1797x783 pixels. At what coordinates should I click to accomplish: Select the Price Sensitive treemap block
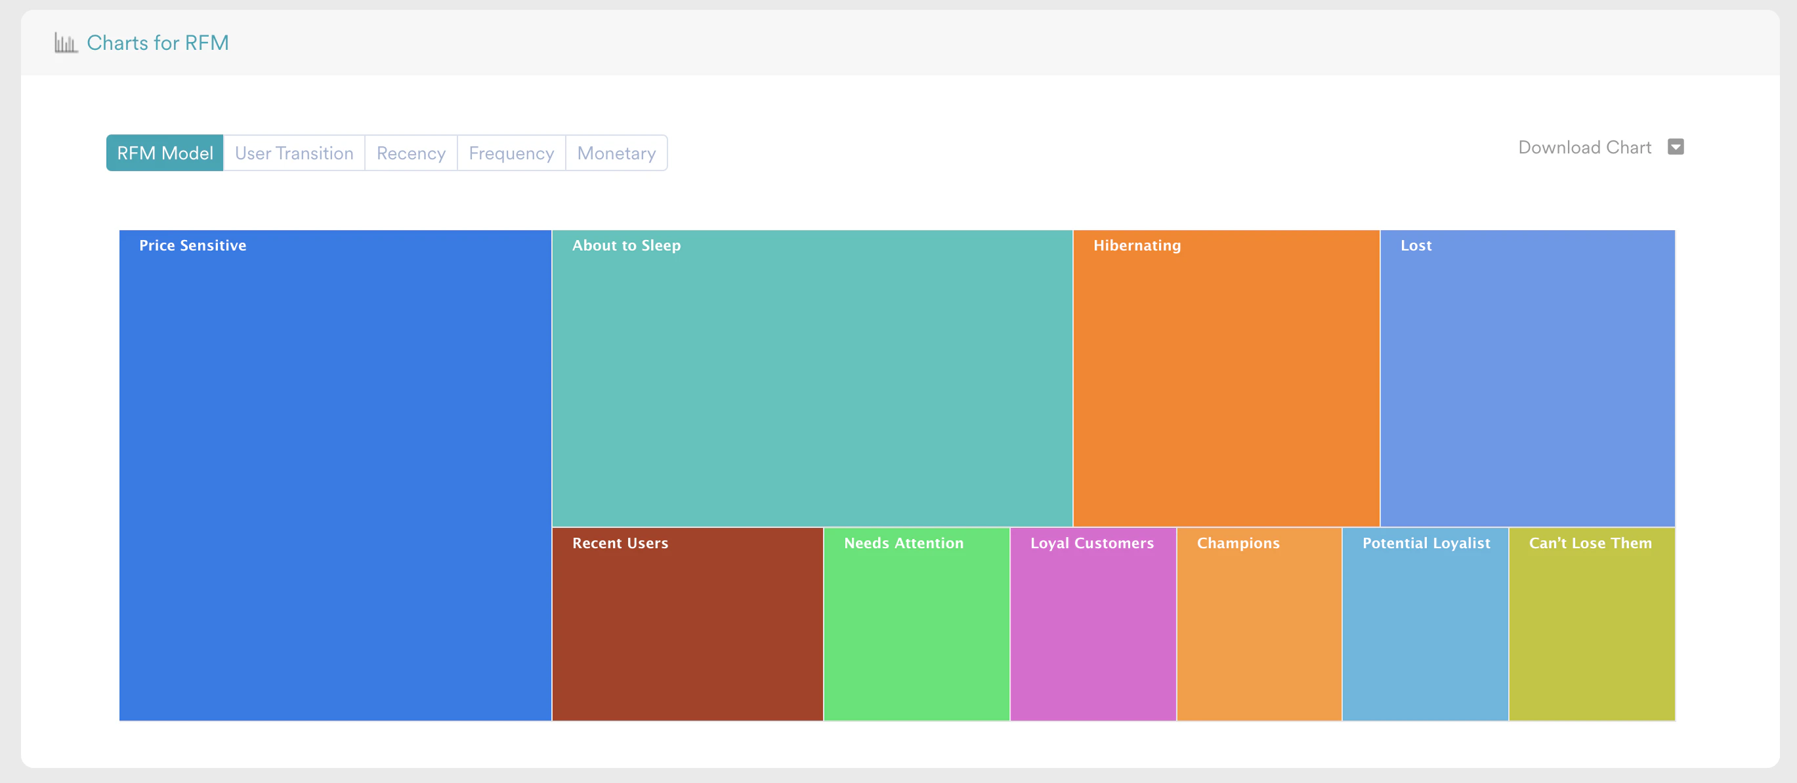point(335,474)
